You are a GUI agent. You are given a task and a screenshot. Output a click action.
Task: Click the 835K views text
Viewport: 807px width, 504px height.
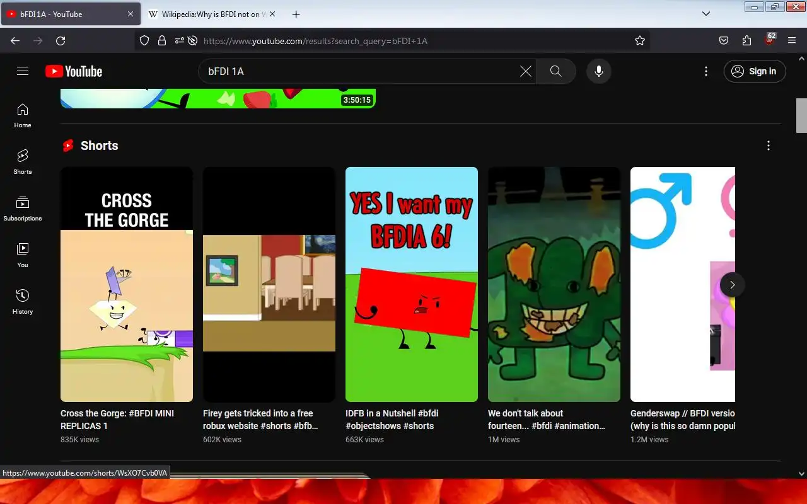coord(79,440)
